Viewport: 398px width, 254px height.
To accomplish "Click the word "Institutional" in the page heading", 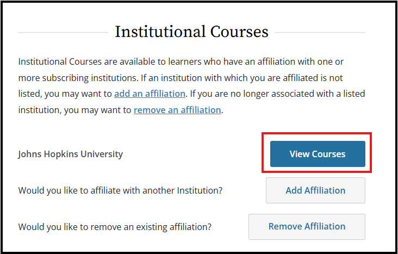I will coord(160,32).
